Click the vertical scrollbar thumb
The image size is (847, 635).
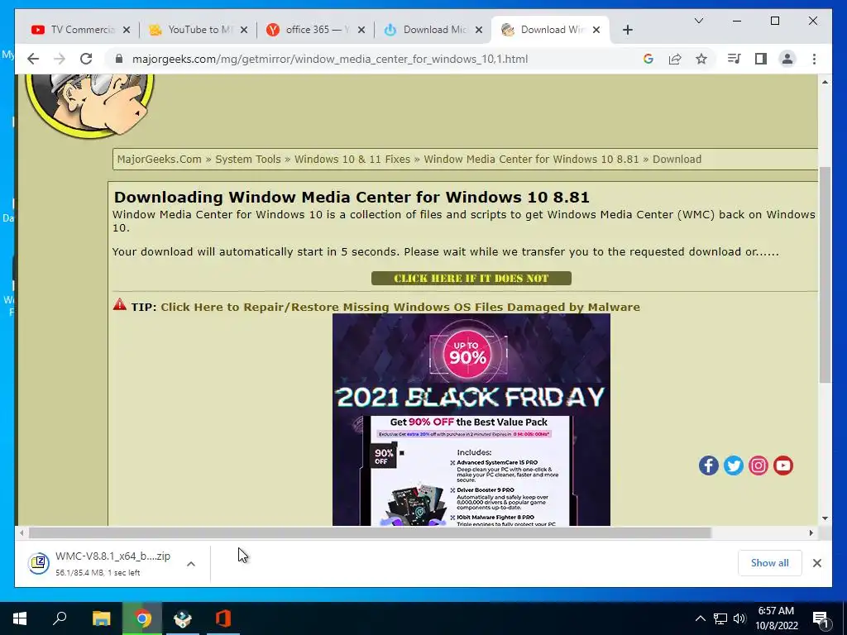tap(825, 275)
